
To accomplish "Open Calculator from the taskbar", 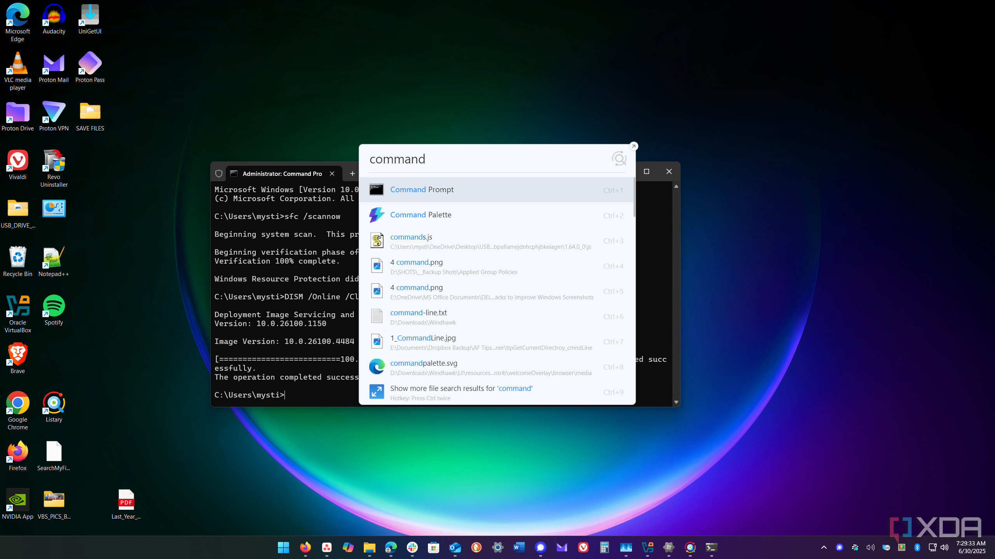I will click(x=604, y=547).
